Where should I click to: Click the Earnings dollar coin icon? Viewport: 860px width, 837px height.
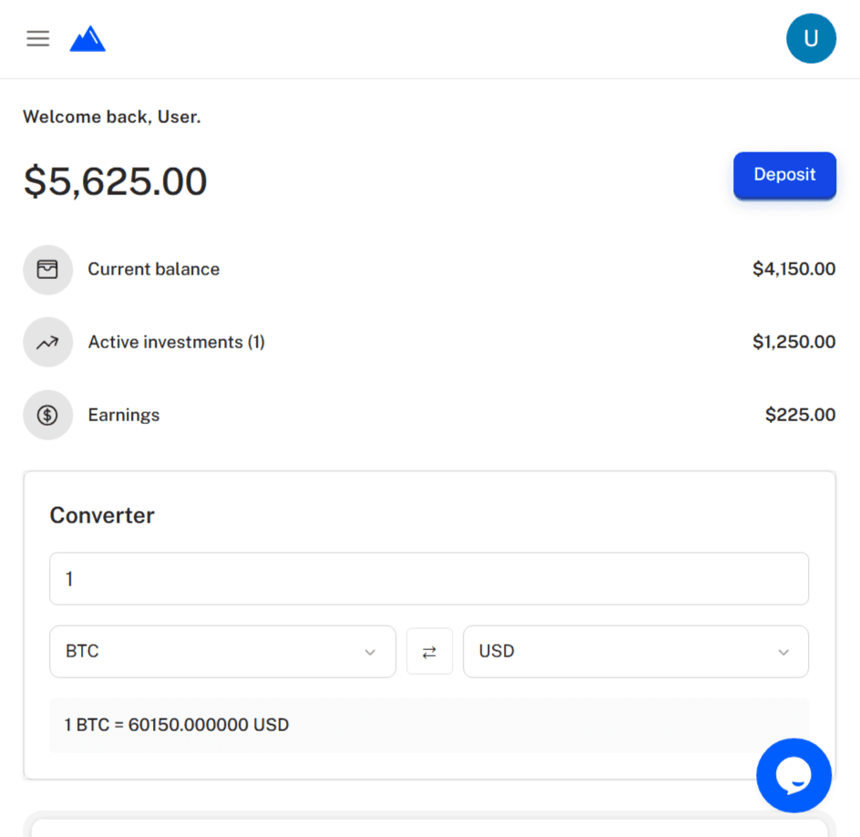tap(47, 415)
